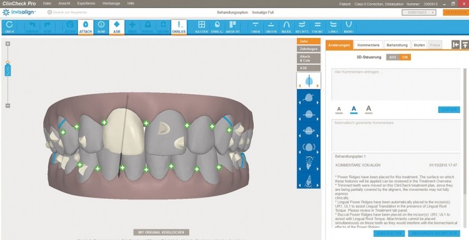Click the DREH rotate tool icon
This screenshot has height=240, width=469.
pos(9,27)
